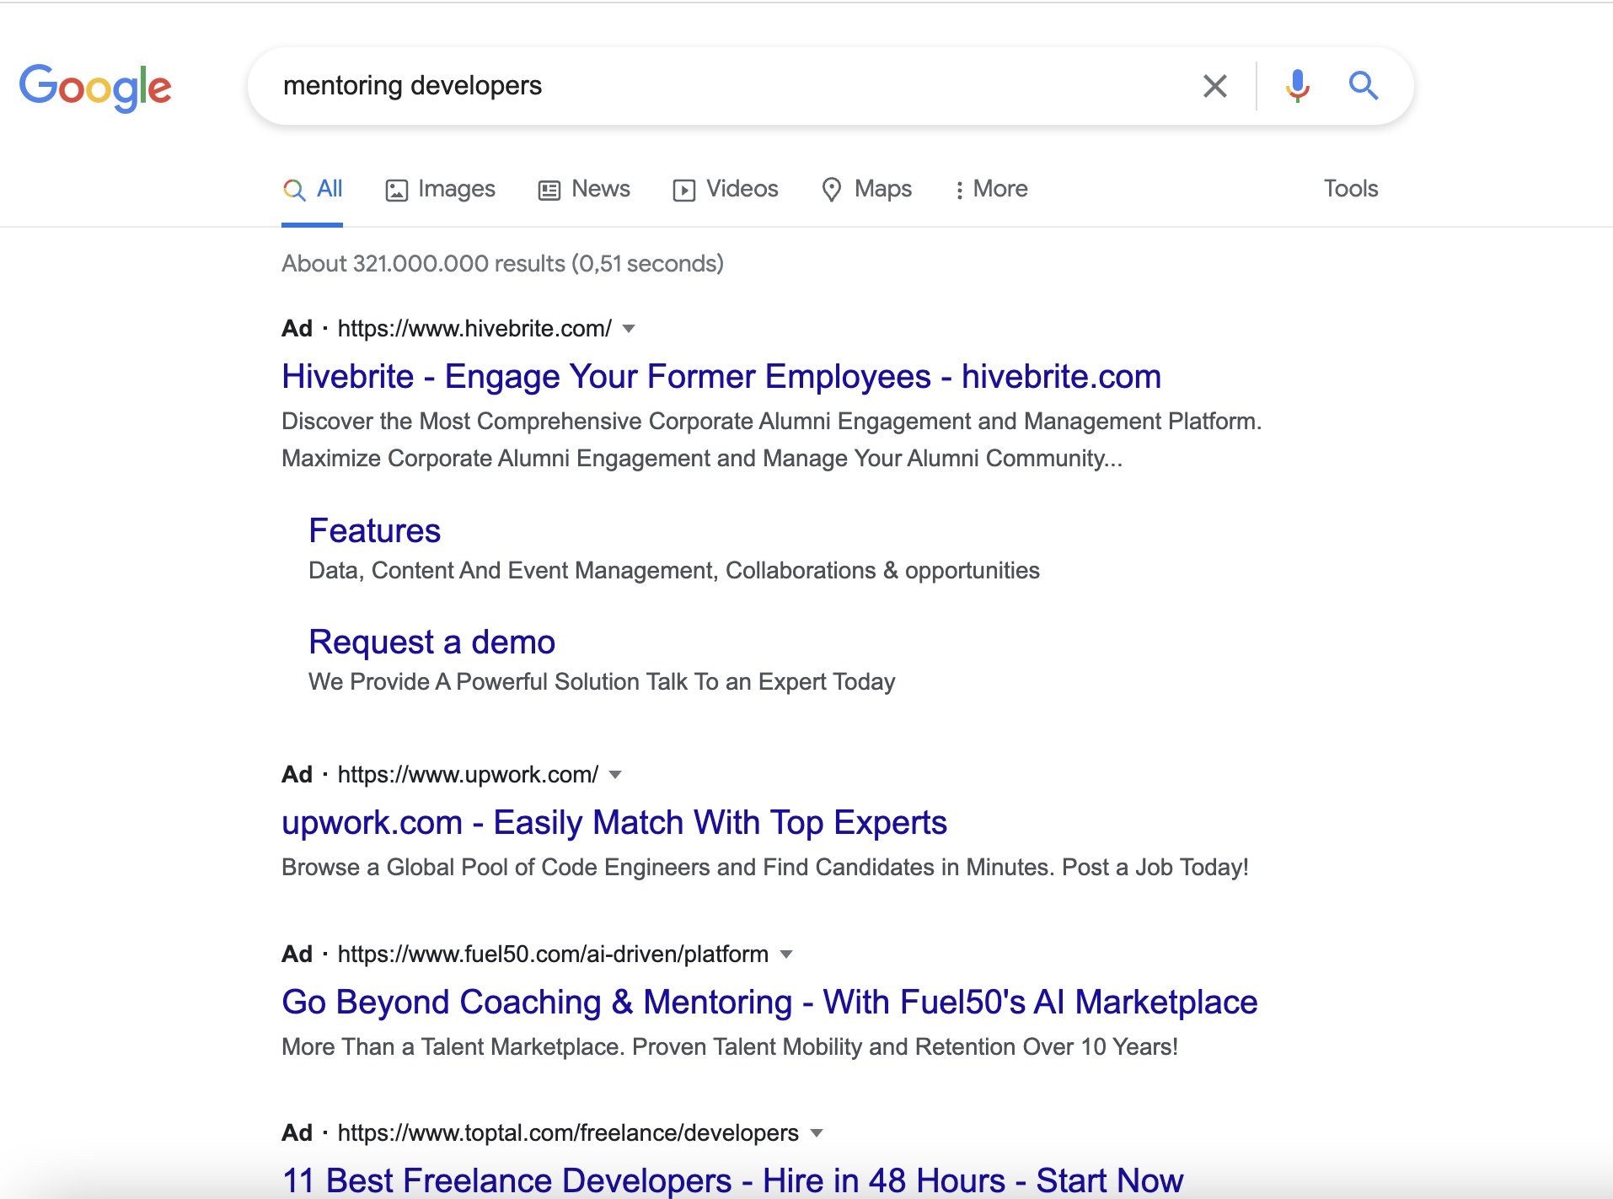Expand the dropdown arrow beside toptal.com URL
The height and width of the screenshot is (1199, 1613).
pos(816,1133)
